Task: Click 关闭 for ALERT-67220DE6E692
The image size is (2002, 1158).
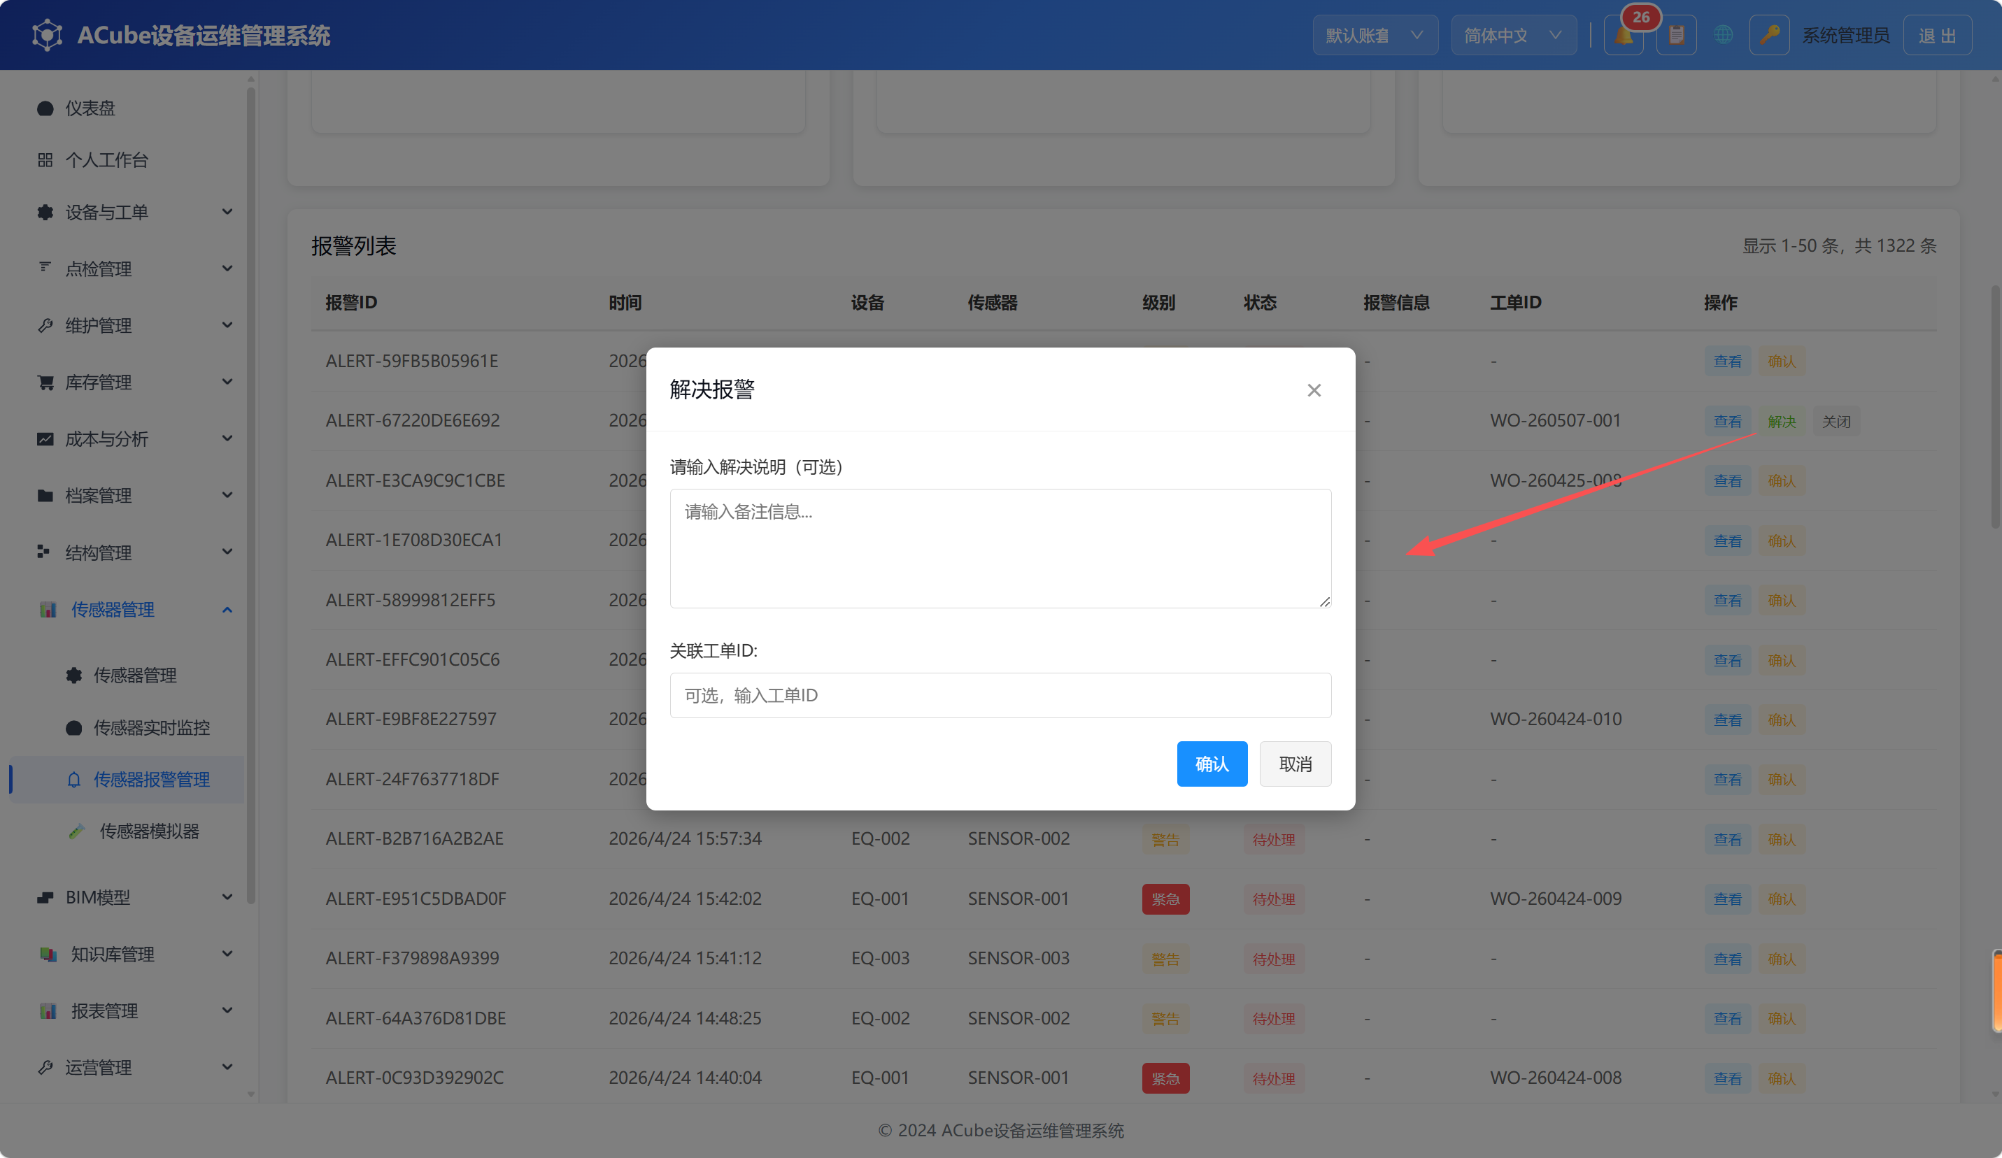Action: [x=1836, y=422]
